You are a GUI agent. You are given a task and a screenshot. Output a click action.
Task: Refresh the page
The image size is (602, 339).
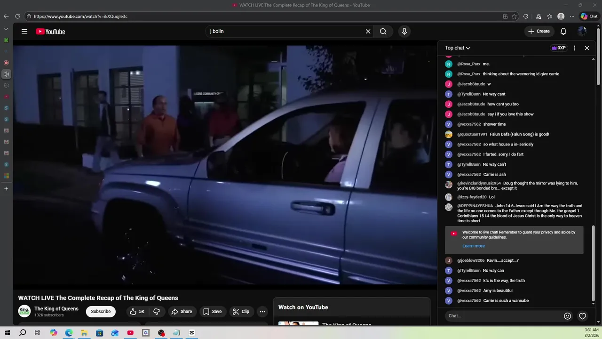[17, 16]
